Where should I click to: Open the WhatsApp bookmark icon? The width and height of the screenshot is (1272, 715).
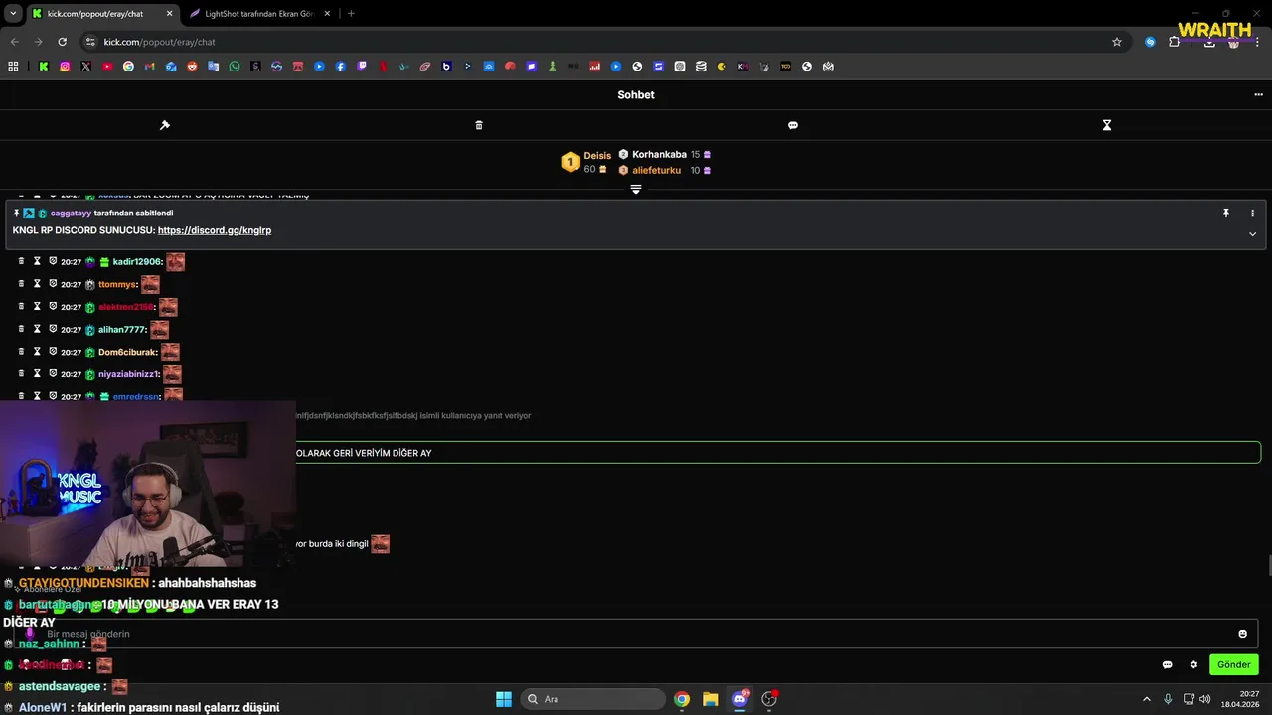(235, 67)
